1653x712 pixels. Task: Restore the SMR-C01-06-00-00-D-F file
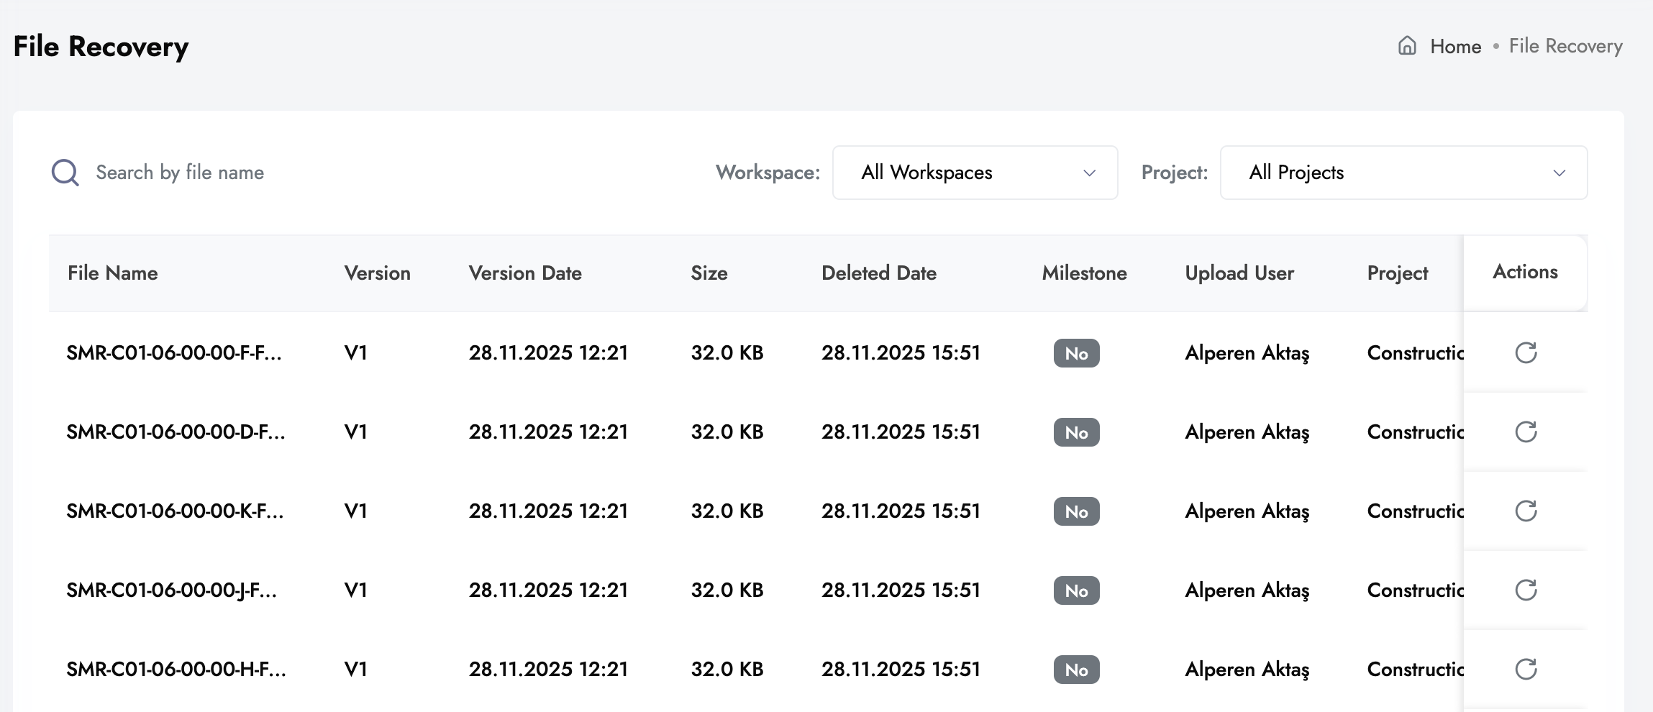pyautogui.click(x=1526, y=432)
